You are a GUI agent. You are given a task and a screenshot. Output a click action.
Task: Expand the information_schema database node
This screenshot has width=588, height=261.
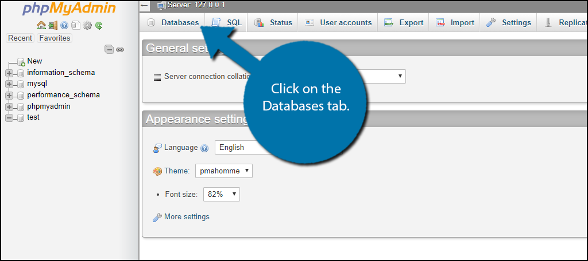click(x=9, y=73)
